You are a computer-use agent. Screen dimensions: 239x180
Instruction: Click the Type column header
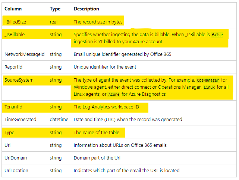click(x=55, y=9)
